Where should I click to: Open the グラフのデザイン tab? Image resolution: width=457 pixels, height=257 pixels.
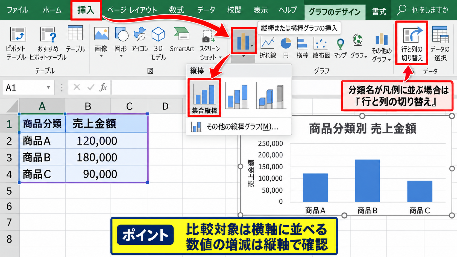[335, 11]
